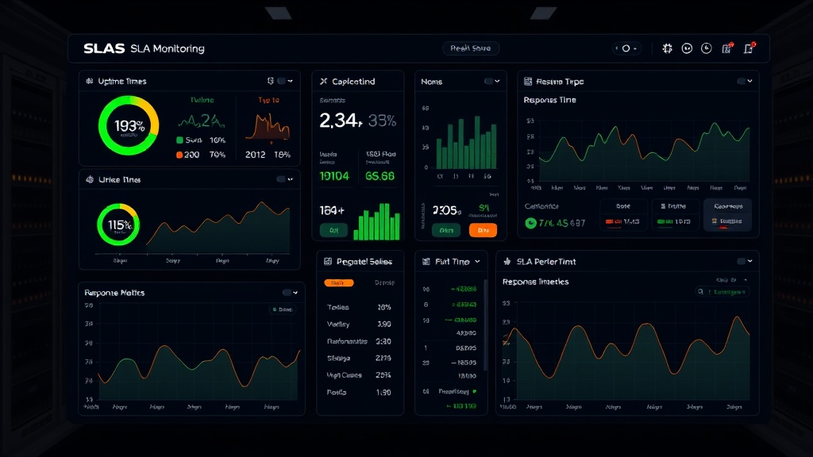Select the Bate card in Resime Tirpe
This screenshot has width=813, height=457.
coord(623,214)
